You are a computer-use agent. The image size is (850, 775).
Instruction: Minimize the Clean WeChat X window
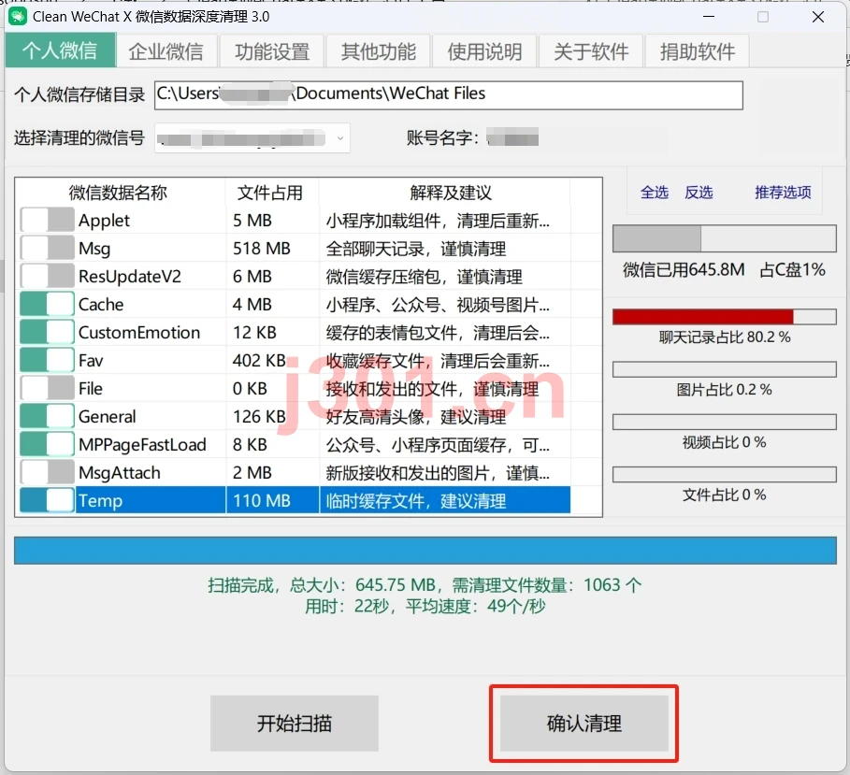(709, 17)
